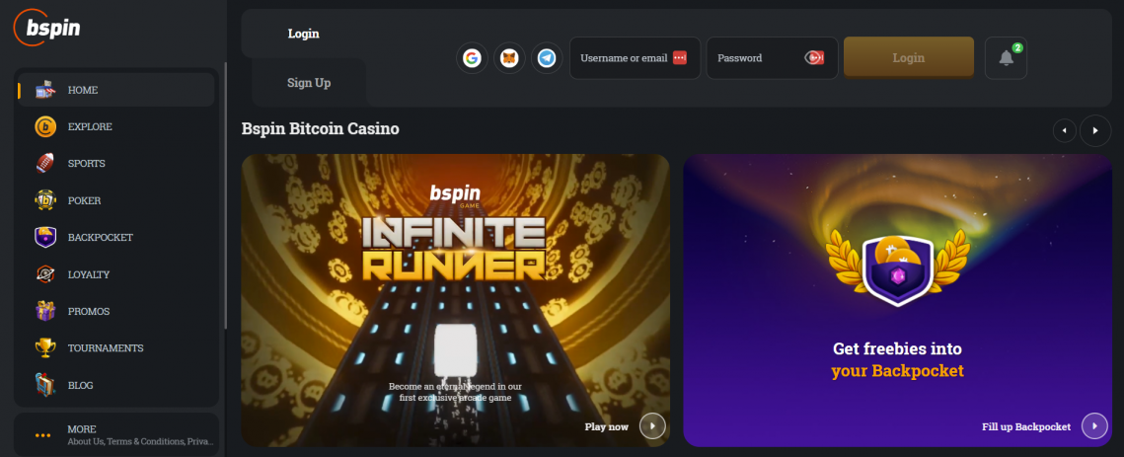1124x457 pixels.
Task: Select the Sign Up tab
Action: click(x=309, y=83)
